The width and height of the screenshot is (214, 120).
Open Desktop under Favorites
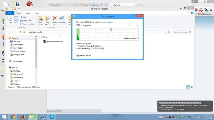(x=15, y=41)
